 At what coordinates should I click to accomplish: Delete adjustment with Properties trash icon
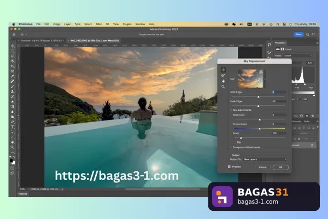tap(313, 116)
